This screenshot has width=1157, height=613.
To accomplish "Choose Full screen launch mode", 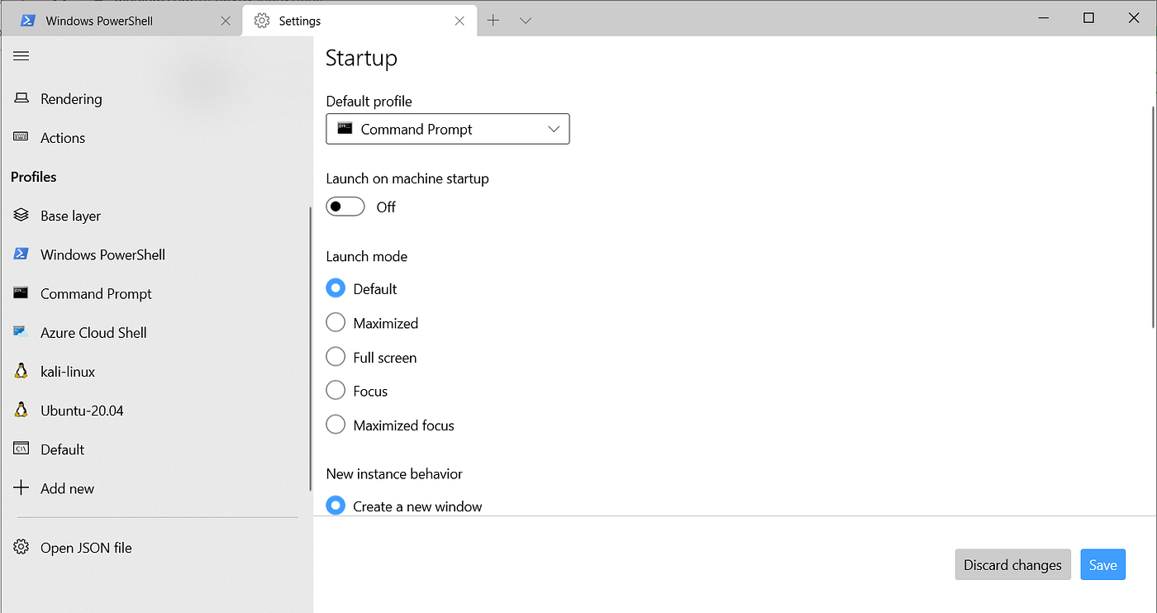I will click(x=336, y=356).
